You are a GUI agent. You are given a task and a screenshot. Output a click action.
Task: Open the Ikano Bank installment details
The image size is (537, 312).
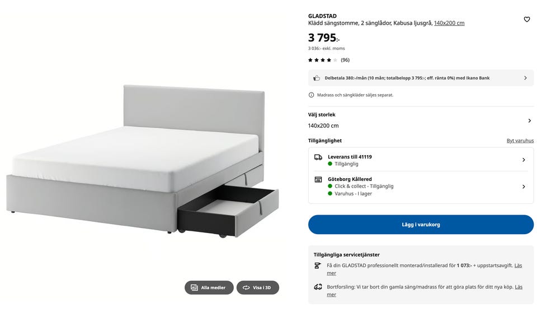[x=525, y=78]
